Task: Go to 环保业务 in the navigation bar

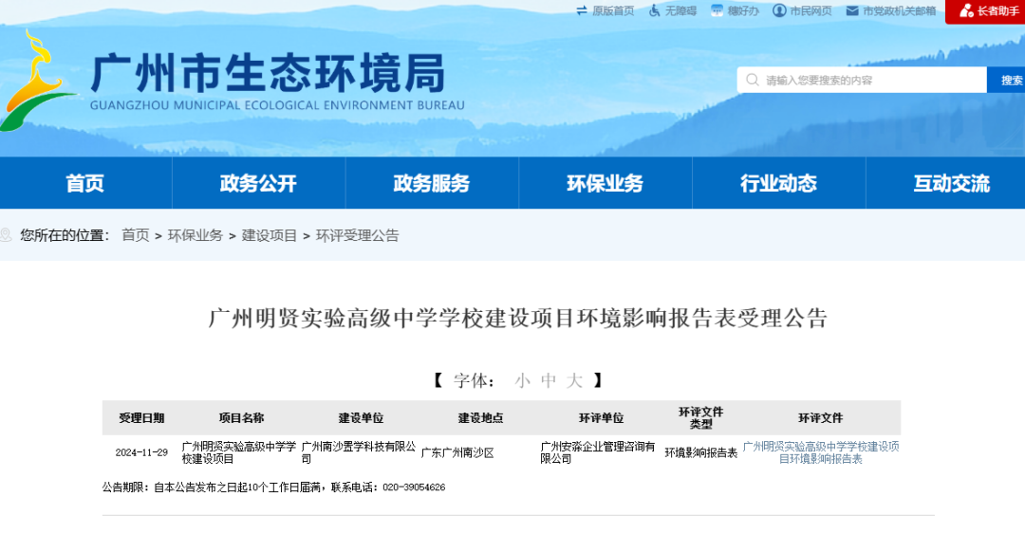Action: point(606,183)
